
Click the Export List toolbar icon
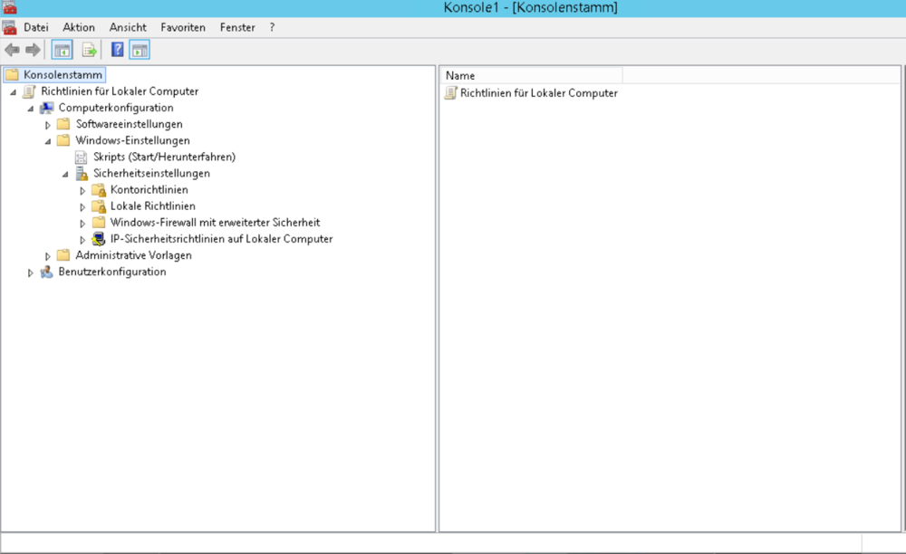[x=89, y=50]
